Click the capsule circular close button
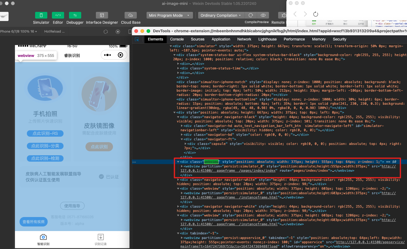The width and height of the screenshot is (407, 249). coord(120,55)
